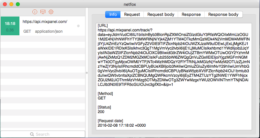
Task: Switch to the Request tab
Action: 132,15
